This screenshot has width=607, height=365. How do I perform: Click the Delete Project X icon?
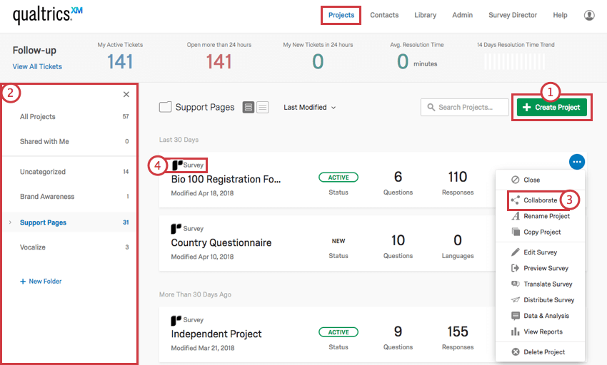click(x=516, y=352)
